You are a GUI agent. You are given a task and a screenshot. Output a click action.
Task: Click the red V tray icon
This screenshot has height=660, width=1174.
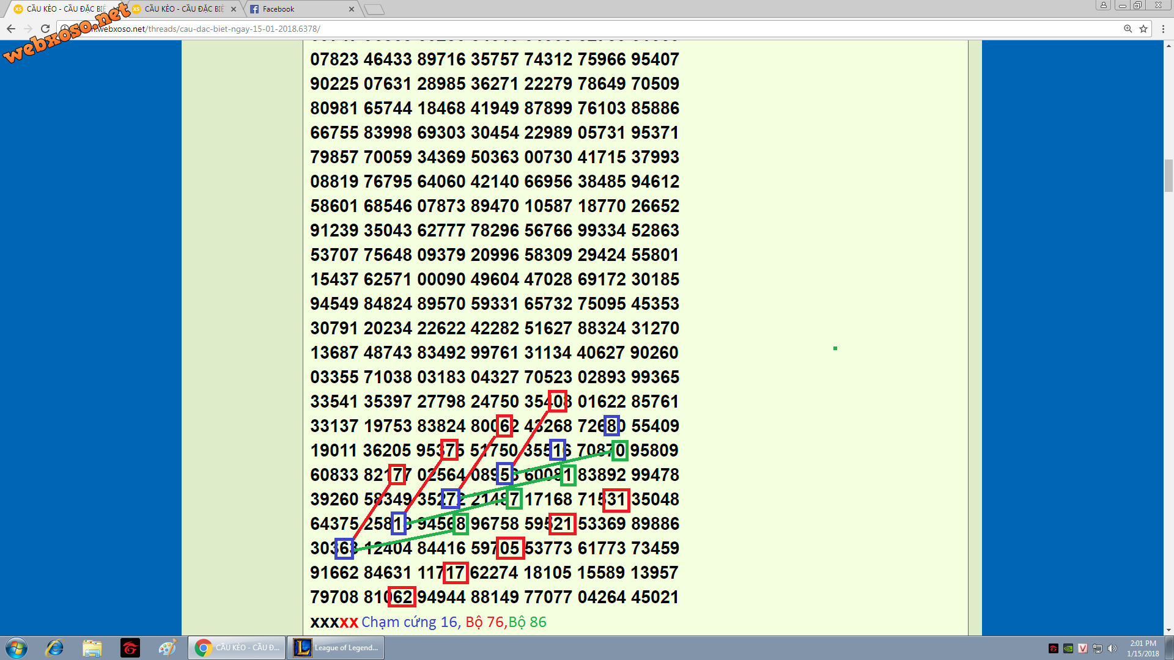(1083, 648)
